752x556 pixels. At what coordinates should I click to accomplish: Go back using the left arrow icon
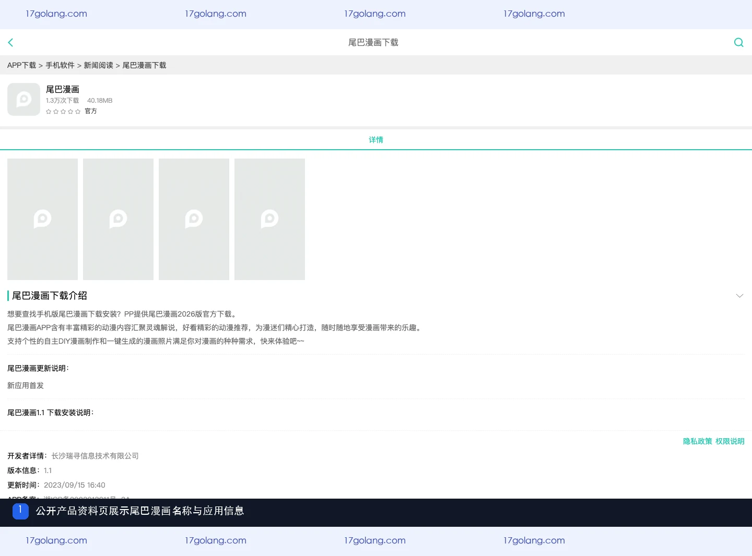10,42
